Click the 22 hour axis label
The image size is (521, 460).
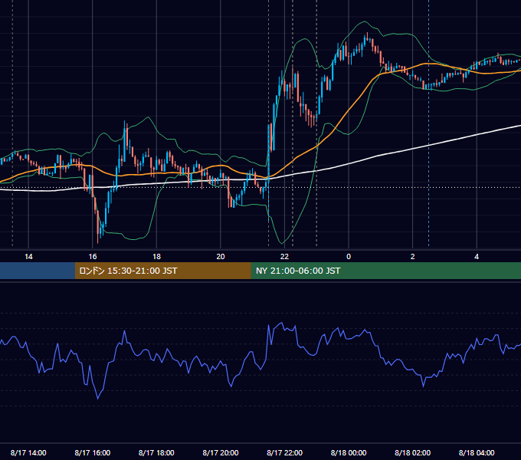pyautogui.click(x=284, y=257)
